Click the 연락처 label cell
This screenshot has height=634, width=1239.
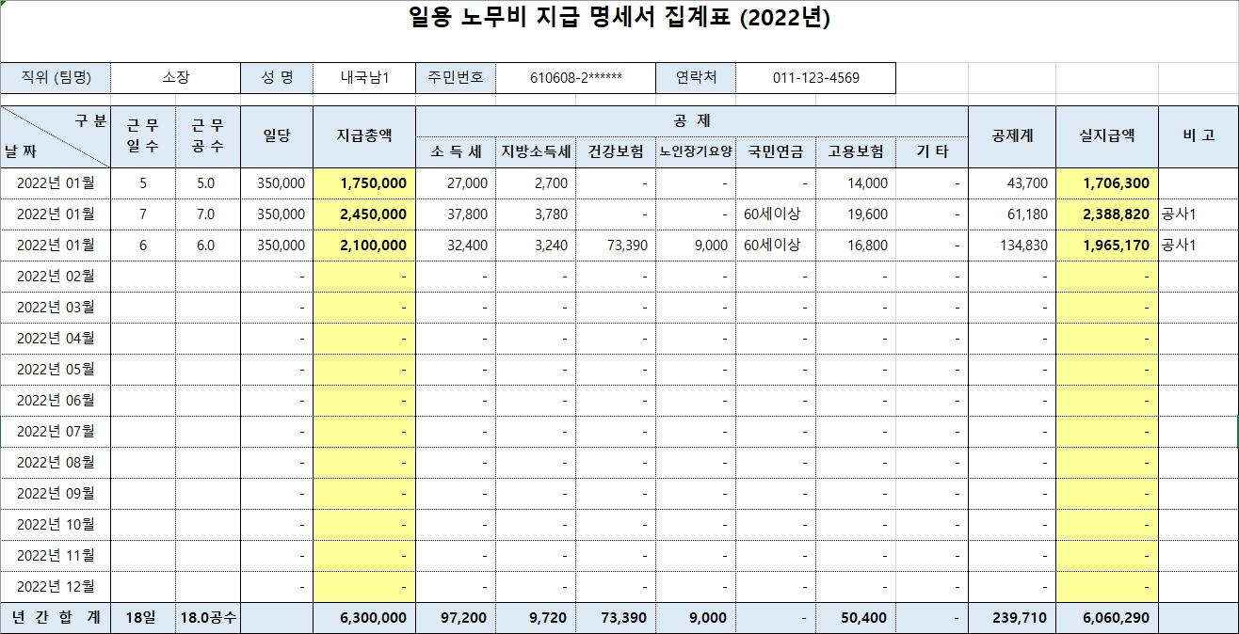coord(695,78)
